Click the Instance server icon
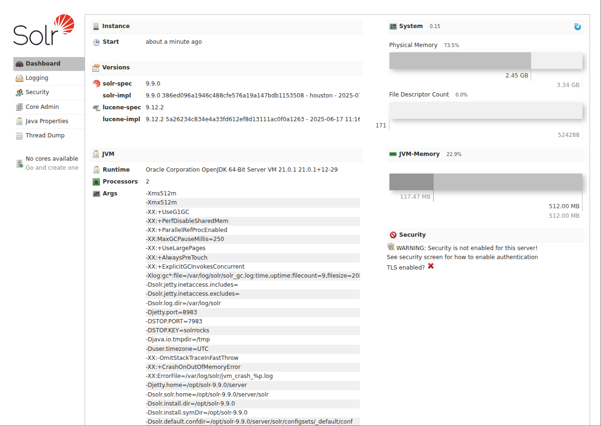601x426 pixels. pyautogui.click(x=97, y=26)
